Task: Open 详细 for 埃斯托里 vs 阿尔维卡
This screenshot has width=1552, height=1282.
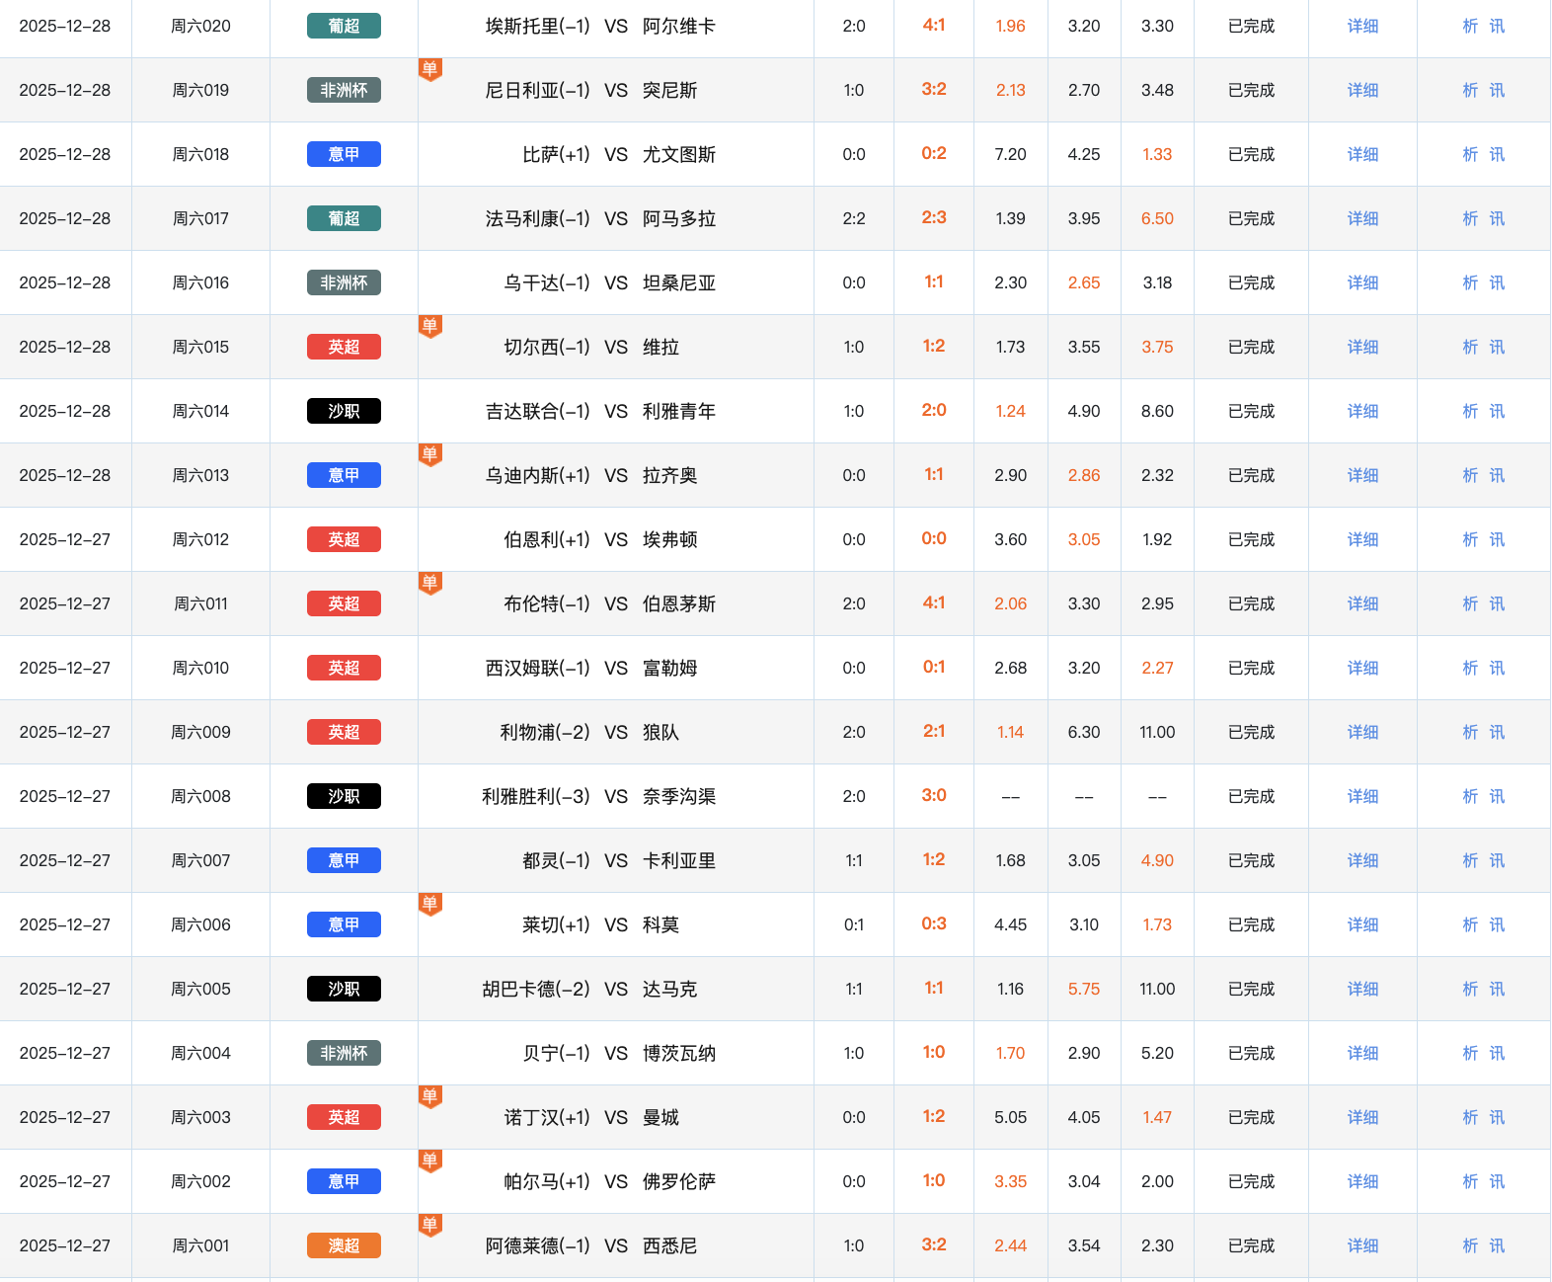Action: [1362, 26]
